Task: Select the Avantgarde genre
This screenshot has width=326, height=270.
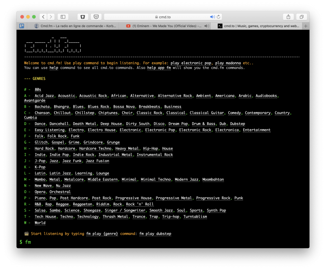Action: (35, 100)
